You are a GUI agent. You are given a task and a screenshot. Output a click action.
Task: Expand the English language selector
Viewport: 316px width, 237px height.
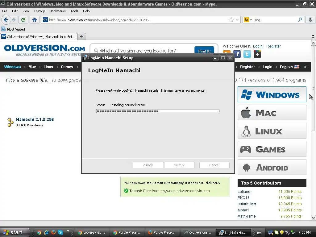[x=289, y=67]
